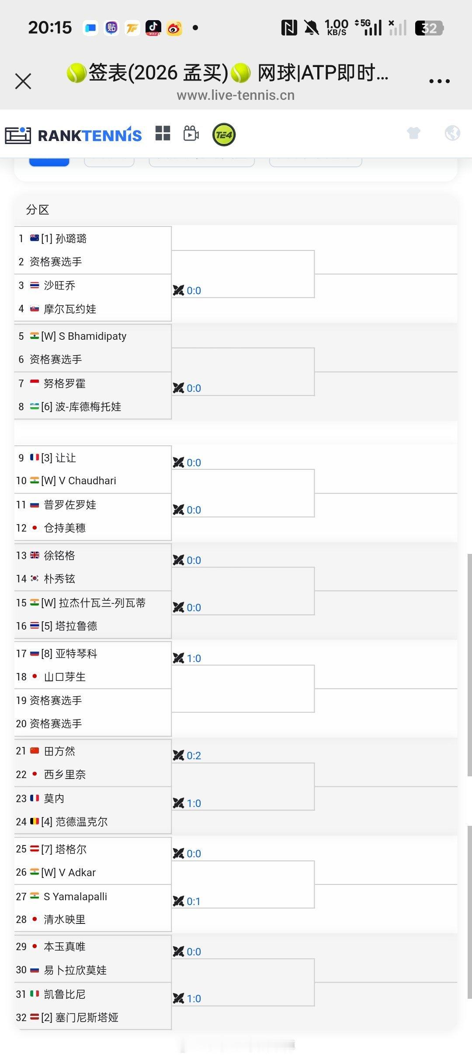Select the grey filter tab beside the blue one
472x1057 pixels.
[x=109, y=160]
